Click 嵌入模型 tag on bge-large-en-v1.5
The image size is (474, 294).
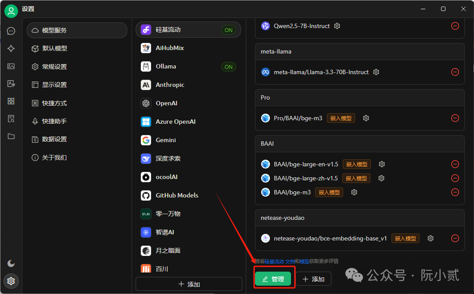pyautogui.click(x=357, y=164)
